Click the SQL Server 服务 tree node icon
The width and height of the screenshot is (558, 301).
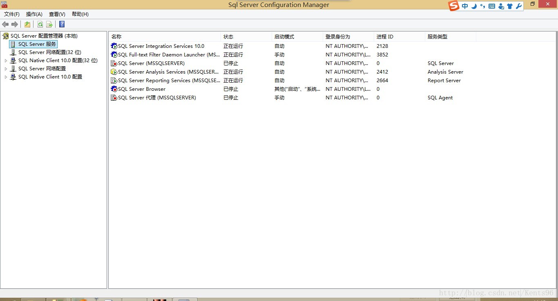tap(13, 44)
